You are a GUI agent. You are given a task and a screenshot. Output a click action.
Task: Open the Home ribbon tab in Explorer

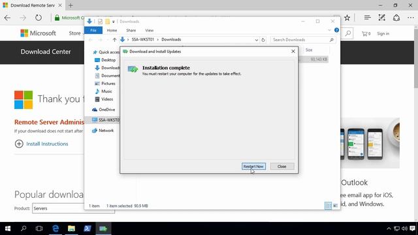point(112,31)
